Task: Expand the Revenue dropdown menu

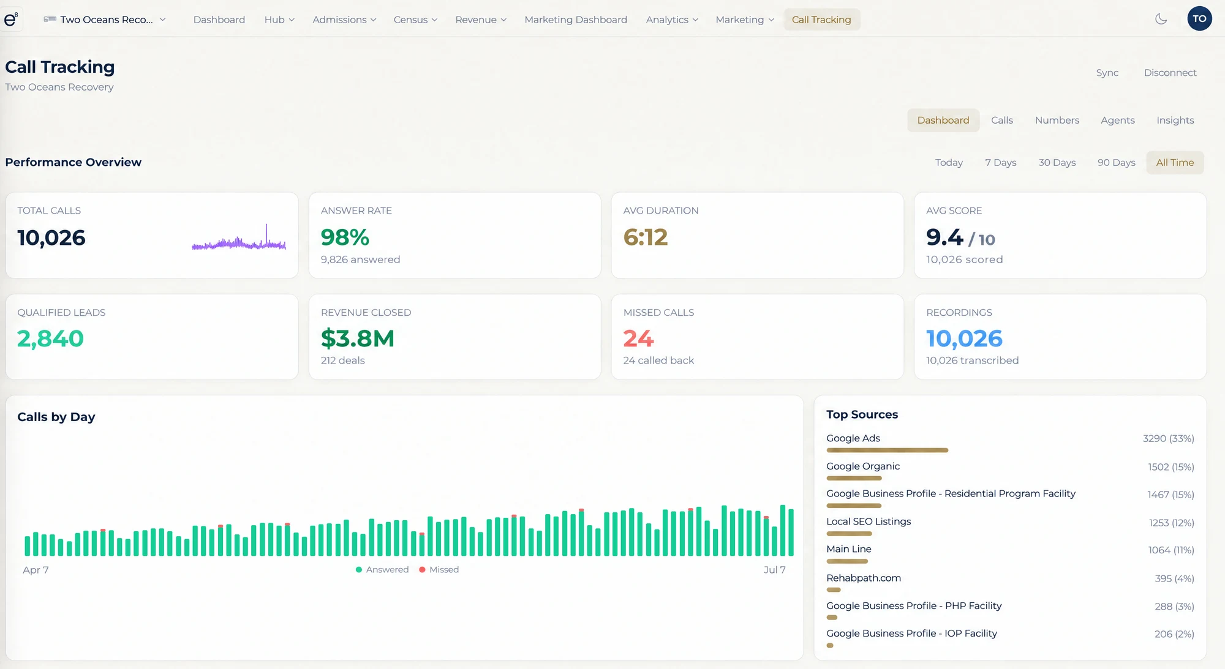Action: point(481,20)
